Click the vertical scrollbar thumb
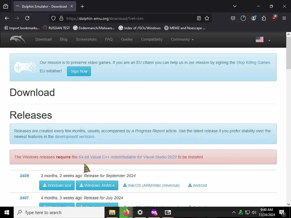291x218 pixels. 288,53
